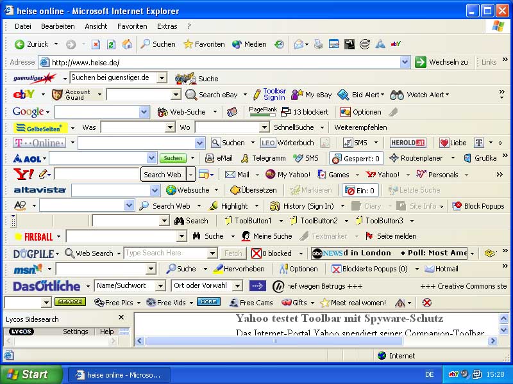Click the A9 Highlight marker icon
The width and height of the screenshot is (513, 384).
pyautogui.click(x=214, y=206)
